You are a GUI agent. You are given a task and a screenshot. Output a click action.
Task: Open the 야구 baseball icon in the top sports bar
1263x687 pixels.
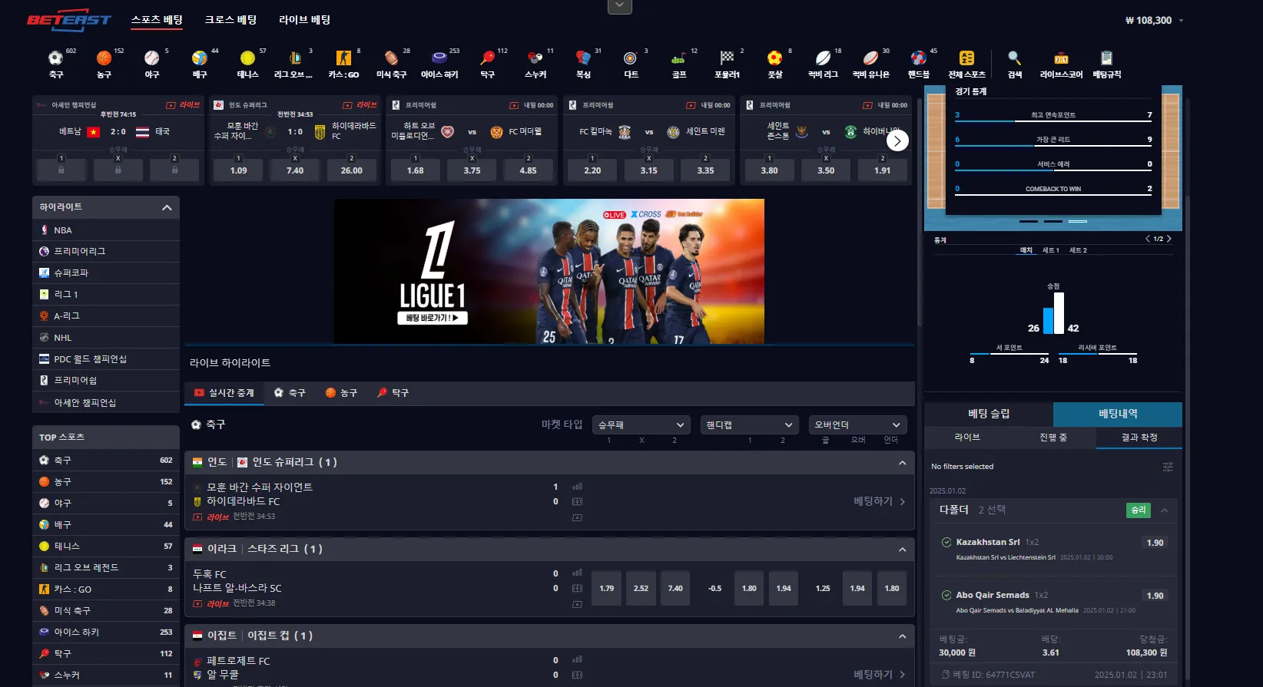(151, 58)
